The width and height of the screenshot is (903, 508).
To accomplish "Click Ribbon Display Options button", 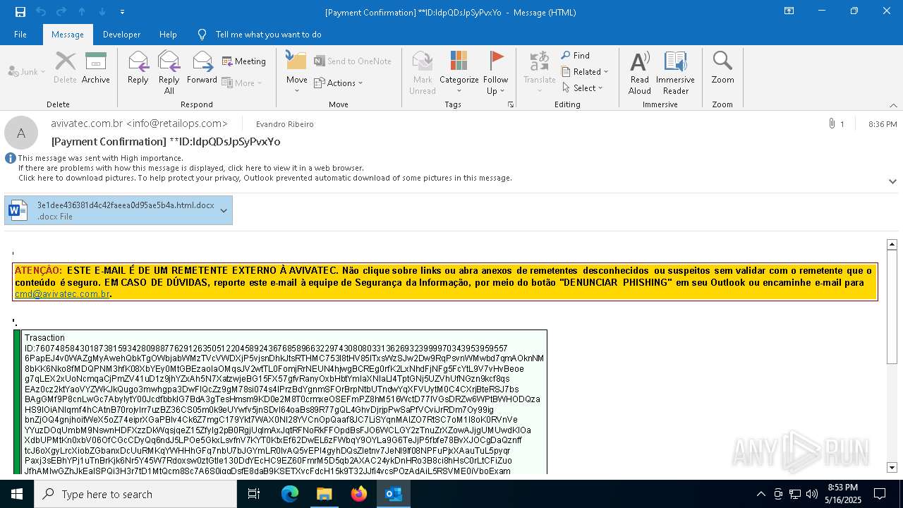I will click(789, 11).
